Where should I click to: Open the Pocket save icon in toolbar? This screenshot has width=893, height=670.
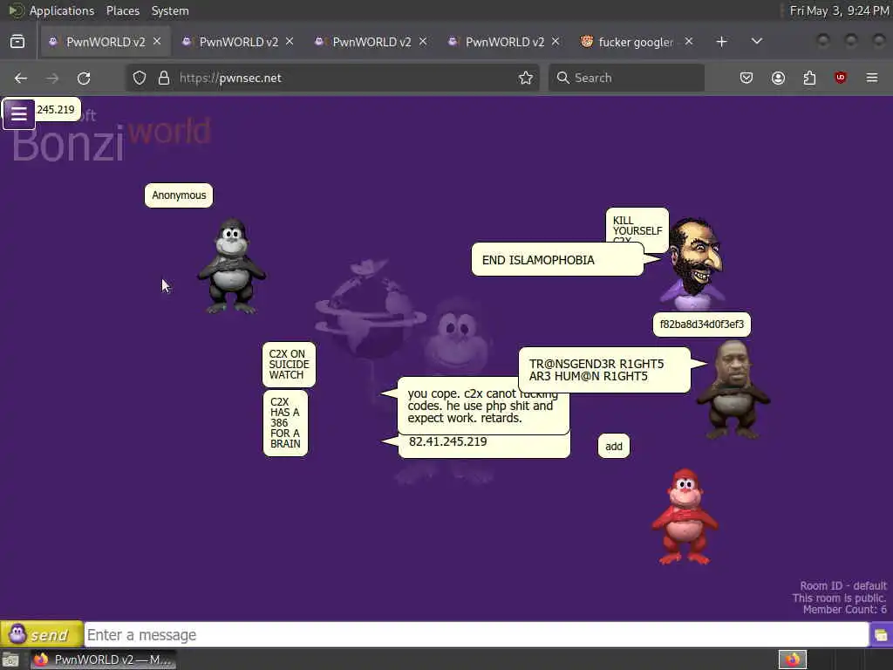pyautogui.click(x=746, y=78)
